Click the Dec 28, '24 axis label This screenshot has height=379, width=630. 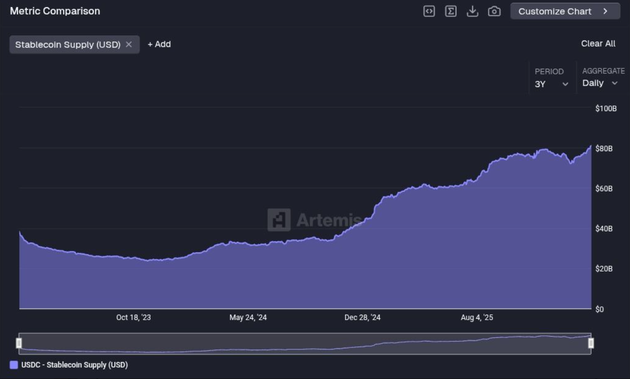(x=363, y=318)
